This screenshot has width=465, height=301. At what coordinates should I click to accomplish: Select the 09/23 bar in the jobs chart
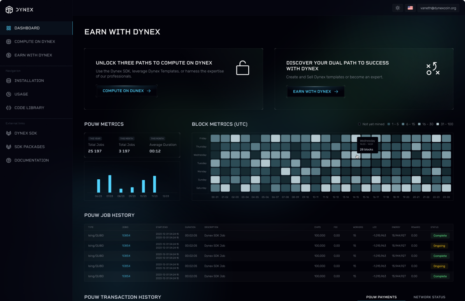coord(132,190)
